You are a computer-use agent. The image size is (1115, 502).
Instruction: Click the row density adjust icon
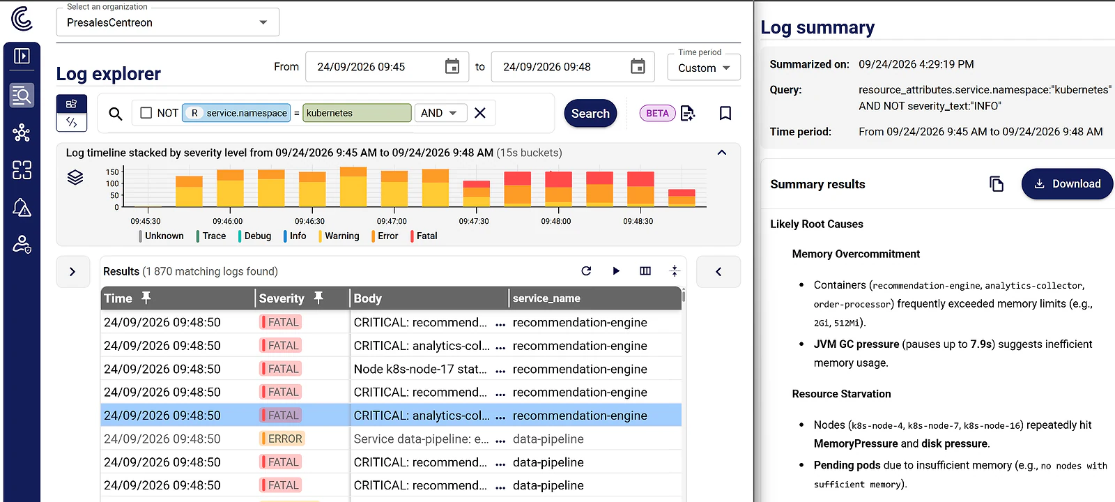[x=675, y=271]
